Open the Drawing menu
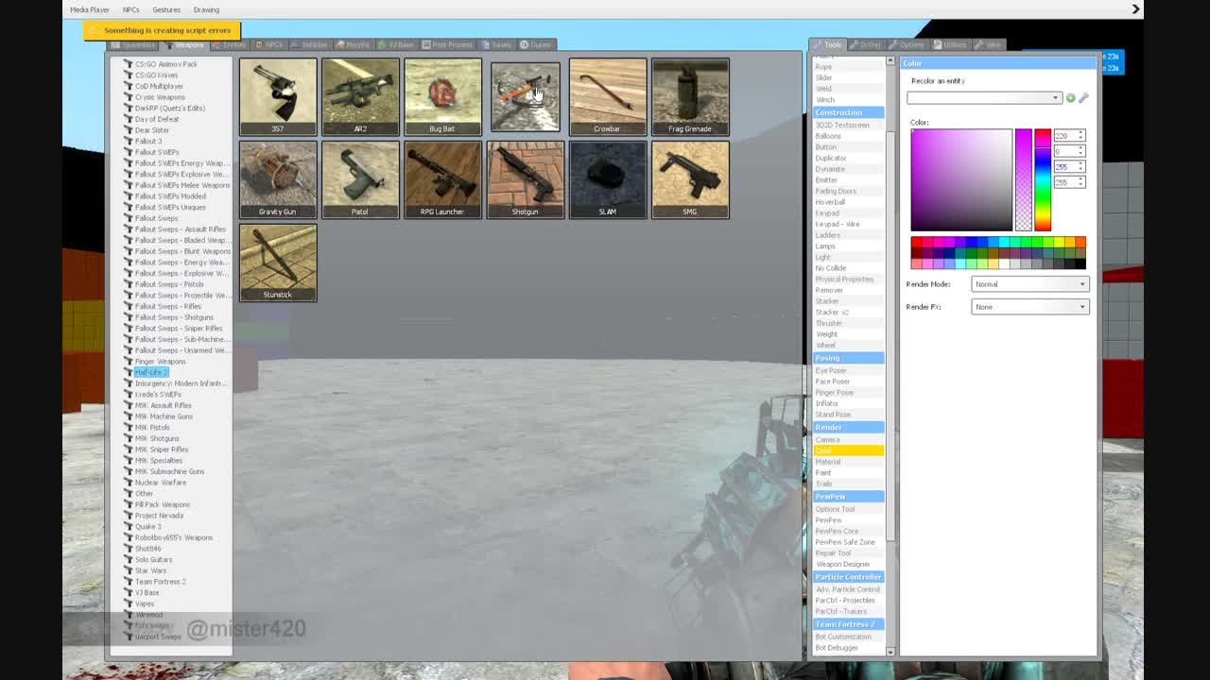This screenshot has height=680, width=1210. click(206, 9)
